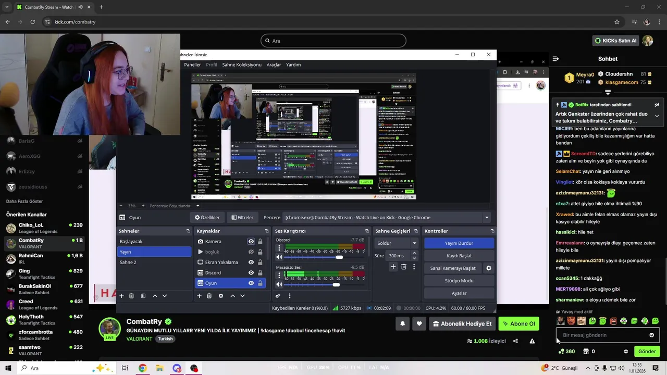
Task: Open Sahne Koleksiyonu menu in OBS
Action: click(242, 65)
